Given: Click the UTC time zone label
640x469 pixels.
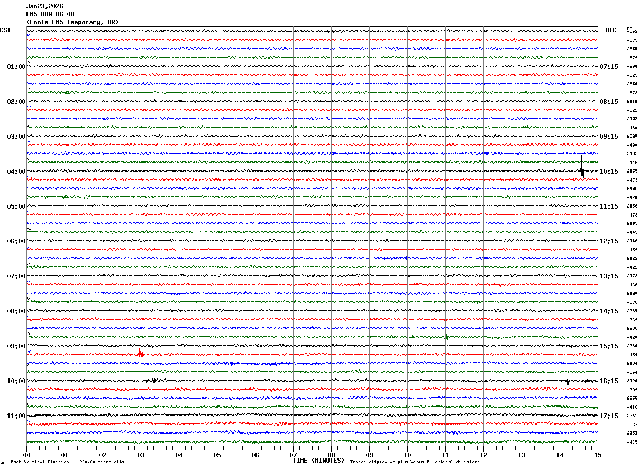Looking at the screenshot, I should 611,30.
